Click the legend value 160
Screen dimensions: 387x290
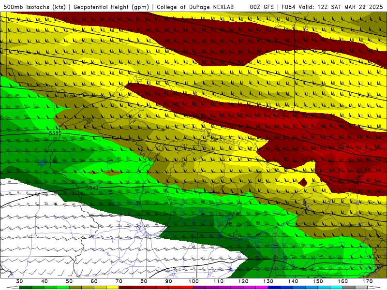click(x=343, y=281)
